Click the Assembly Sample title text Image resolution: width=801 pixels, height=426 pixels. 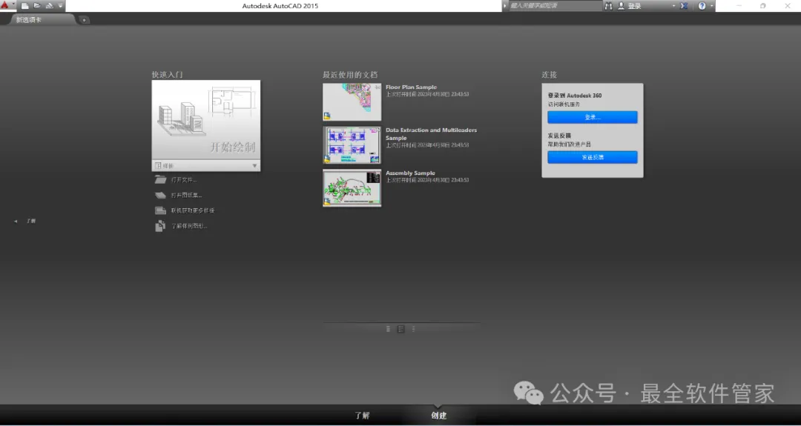tap(410, 173)
